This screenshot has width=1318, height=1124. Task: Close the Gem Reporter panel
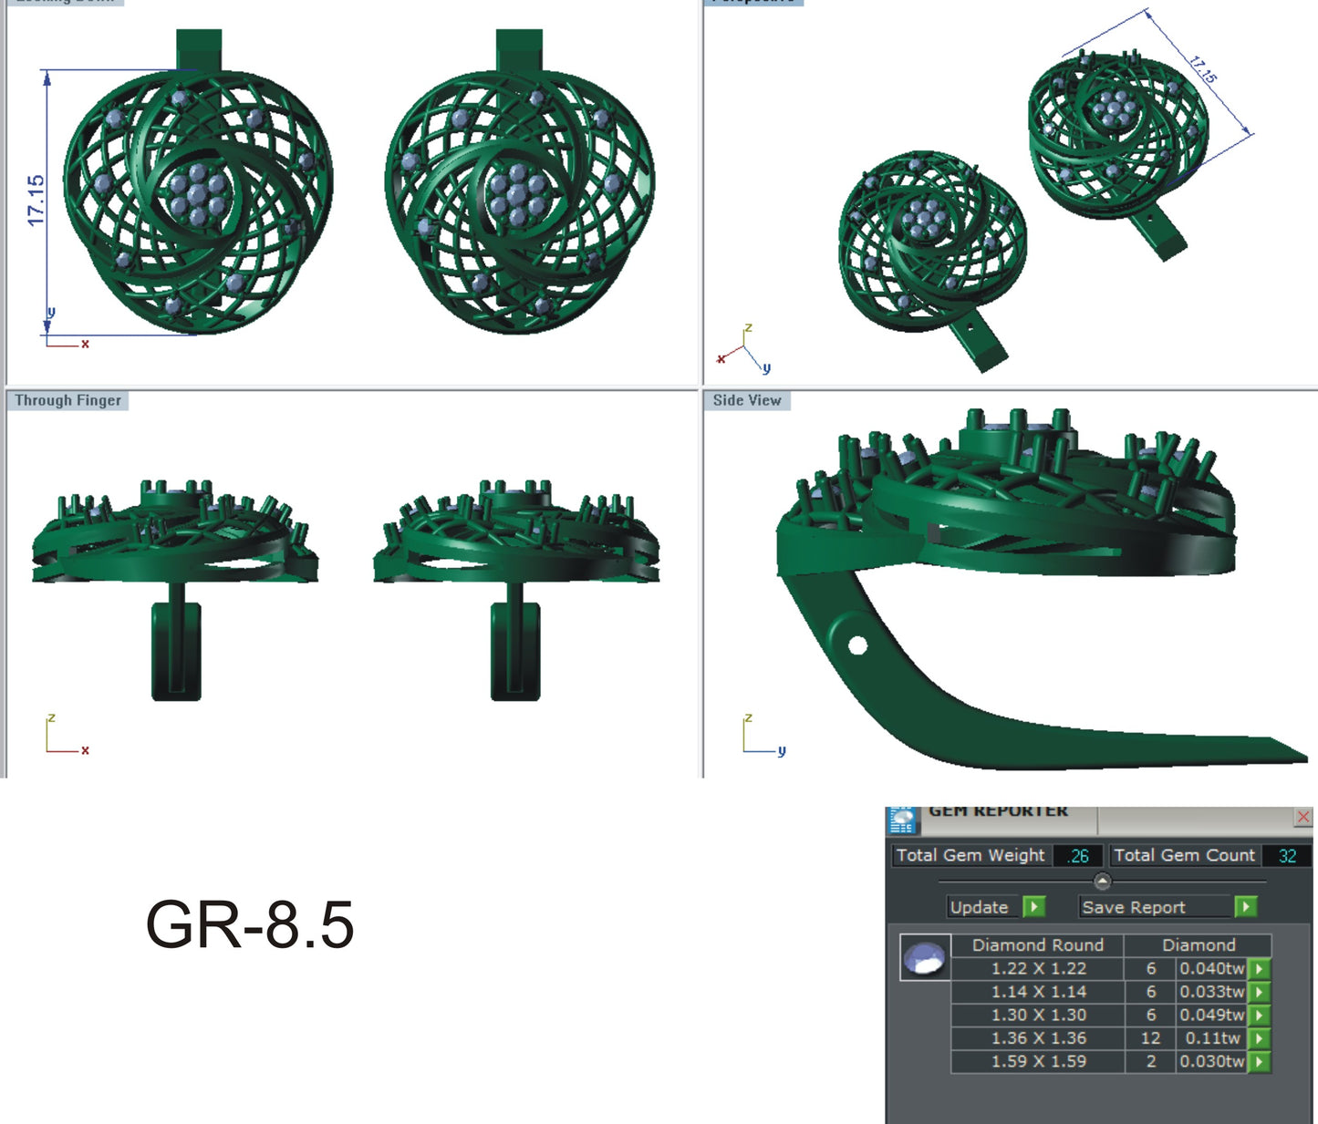(x=1303, y=817)
